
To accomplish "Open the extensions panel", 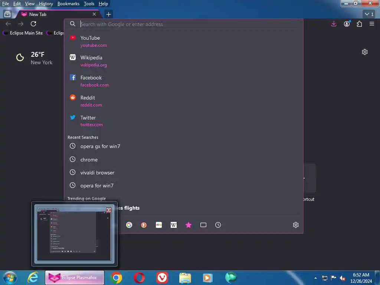I will tap(359, 24).
